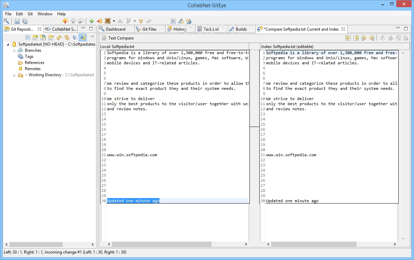Expand the Branches tree node

pos(14,50)
